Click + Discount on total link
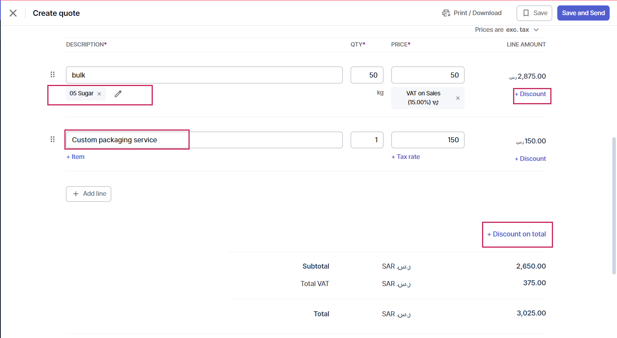 (517, 234)
